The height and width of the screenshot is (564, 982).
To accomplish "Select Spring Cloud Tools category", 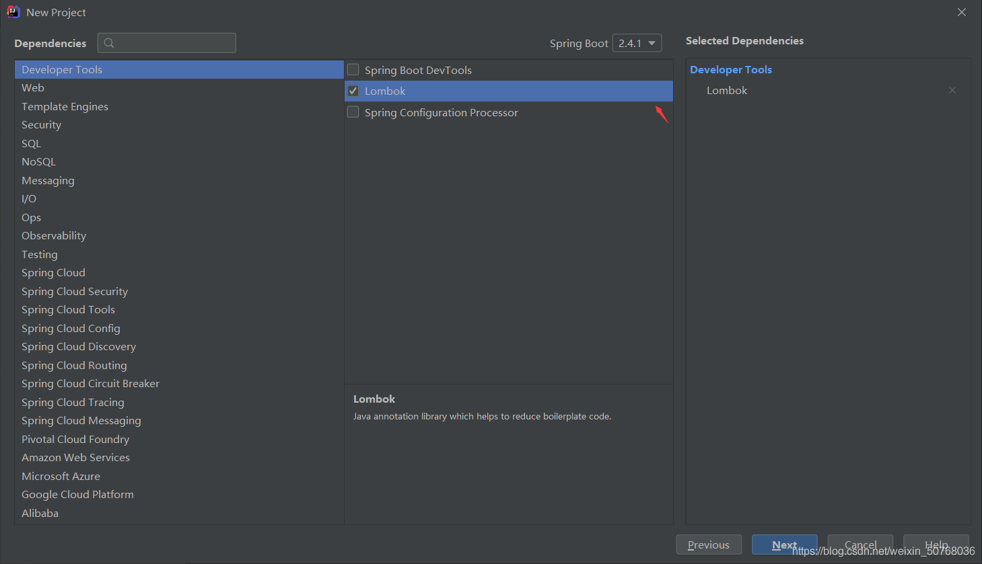I will pos(179,310).
